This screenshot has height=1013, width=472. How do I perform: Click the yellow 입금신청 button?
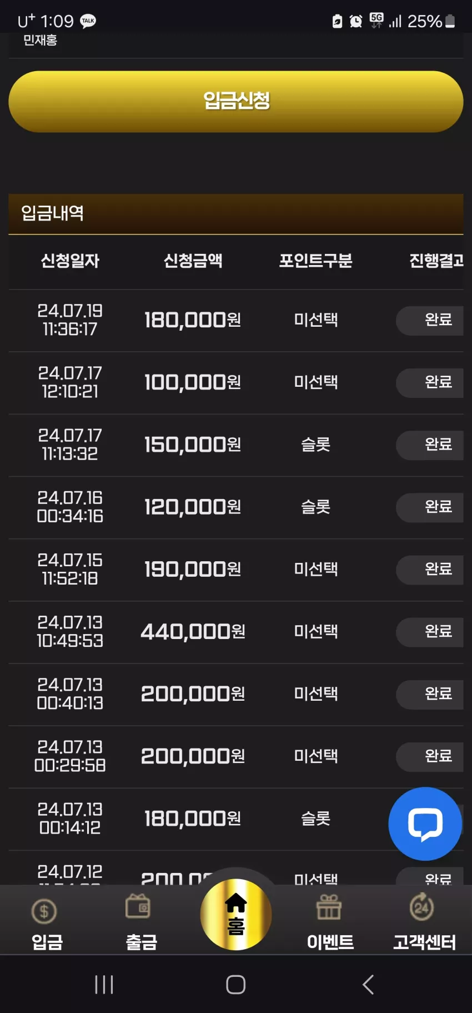236,101
